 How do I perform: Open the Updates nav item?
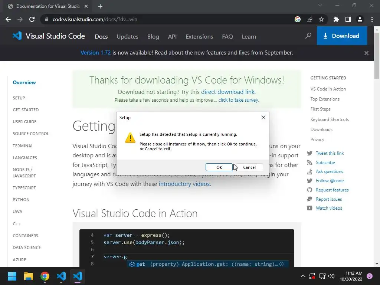(128, 37)
